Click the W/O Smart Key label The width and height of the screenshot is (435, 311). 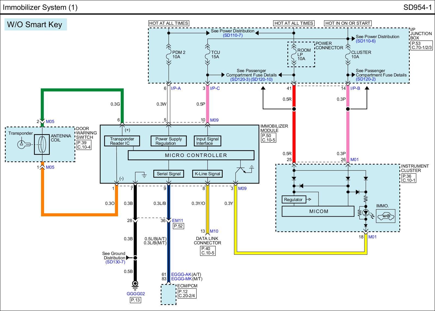point(35,24)
